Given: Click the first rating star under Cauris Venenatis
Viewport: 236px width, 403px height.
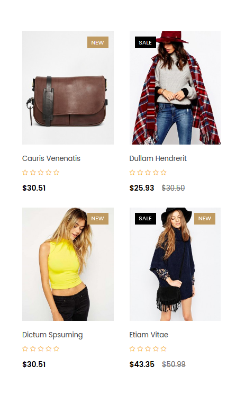Looking at the screenshot, I should 25,173.
